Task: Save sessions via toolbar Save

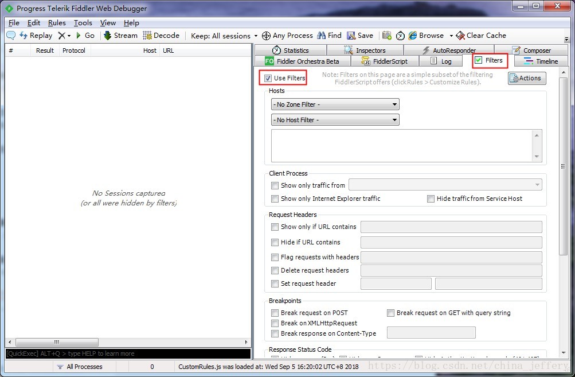Action: 360,36
